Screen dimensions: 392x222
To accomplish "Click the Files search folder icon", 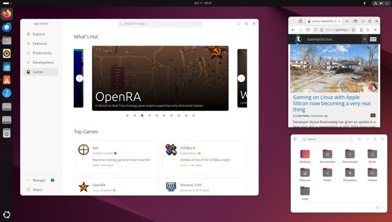I will point(359,139).
